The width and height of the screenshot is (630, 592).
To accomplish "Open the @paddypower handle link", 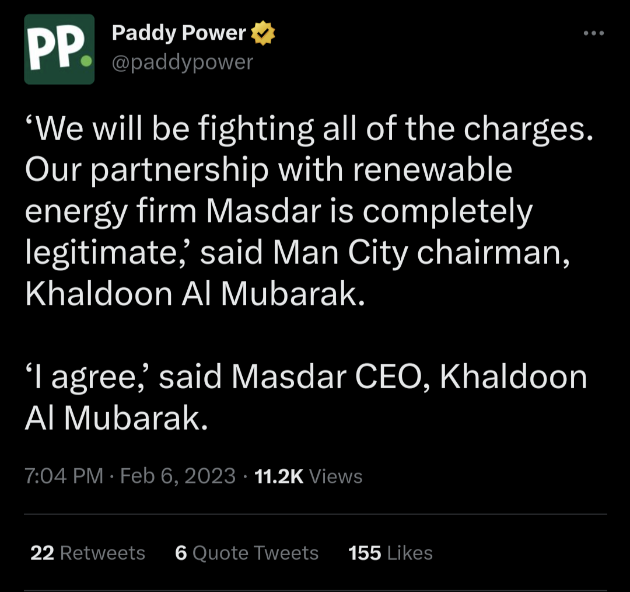I will click(183, 62).
